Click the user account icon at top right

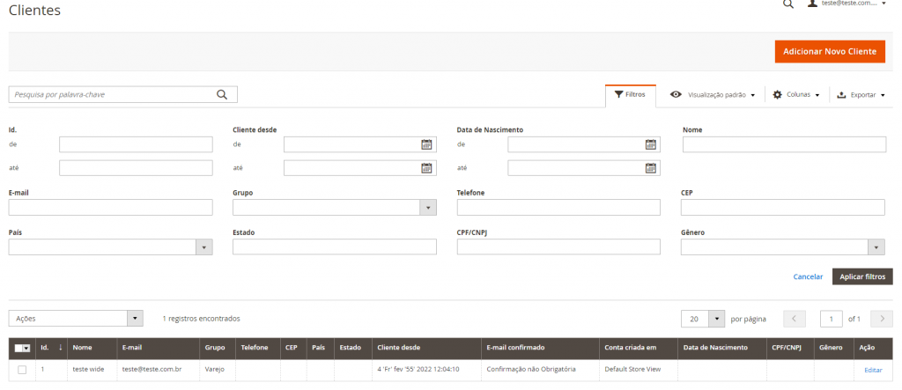tap(812, 3)
